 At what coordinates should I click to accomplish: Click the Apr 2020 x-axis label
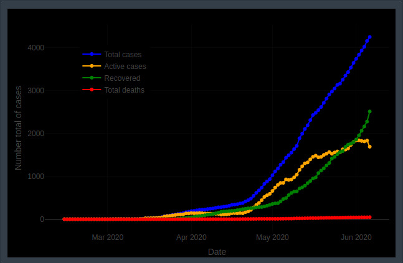click(191, 238)
